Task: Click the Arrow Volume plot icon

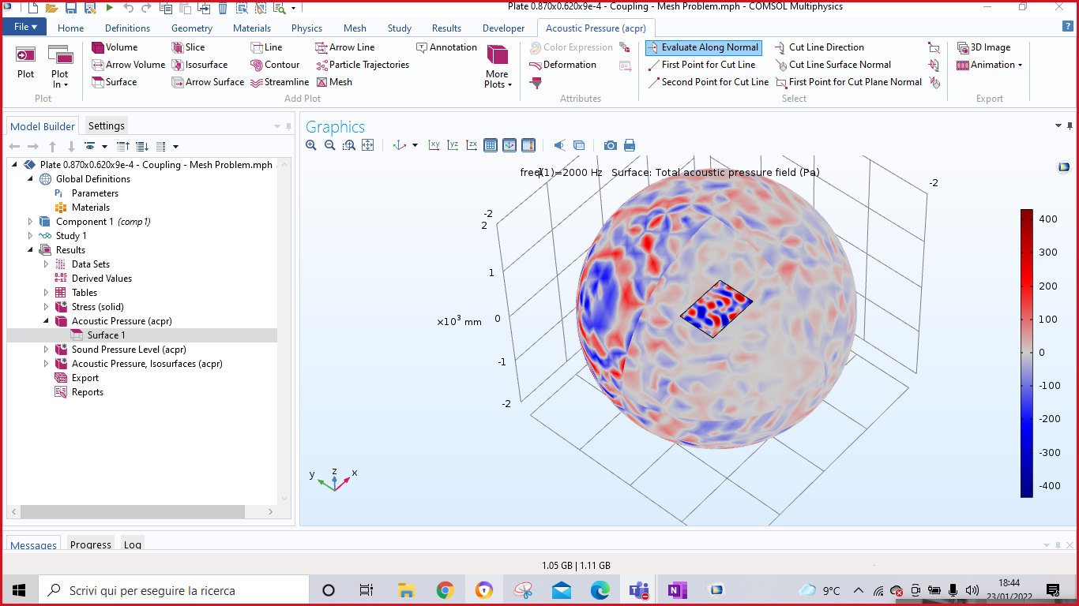Action: (128, 65)
